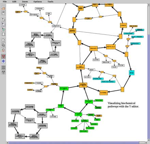Click the zoom in magnifier icon
150x144 pixels.
[3, 19]
